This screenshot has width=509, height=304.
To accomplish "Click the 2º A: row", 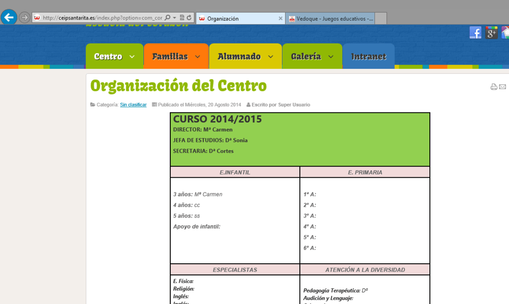I will coord(310,205).
